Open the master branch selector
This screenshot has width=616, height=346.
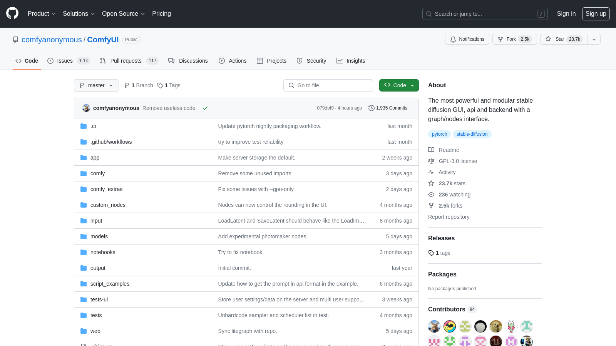click(96, 85)
